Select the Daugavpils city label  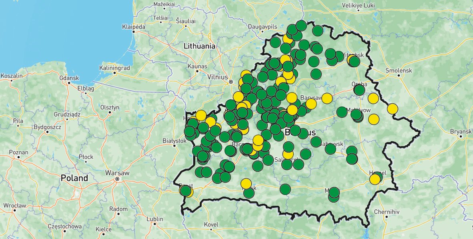point(263,26)
